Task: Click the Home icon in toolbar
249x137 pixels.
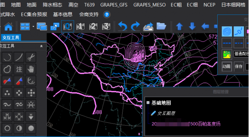Action: tap(8, 27)
